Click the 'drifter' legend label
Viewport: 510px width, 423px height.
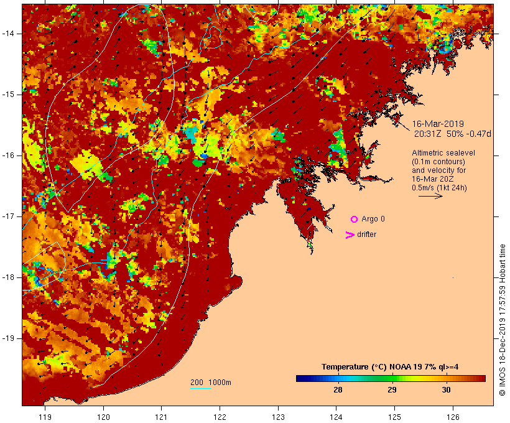[x=366, y=235]
